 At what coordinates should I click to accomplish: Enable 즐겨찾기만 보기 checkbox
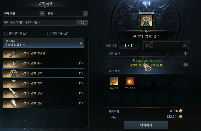coord(6,34)
